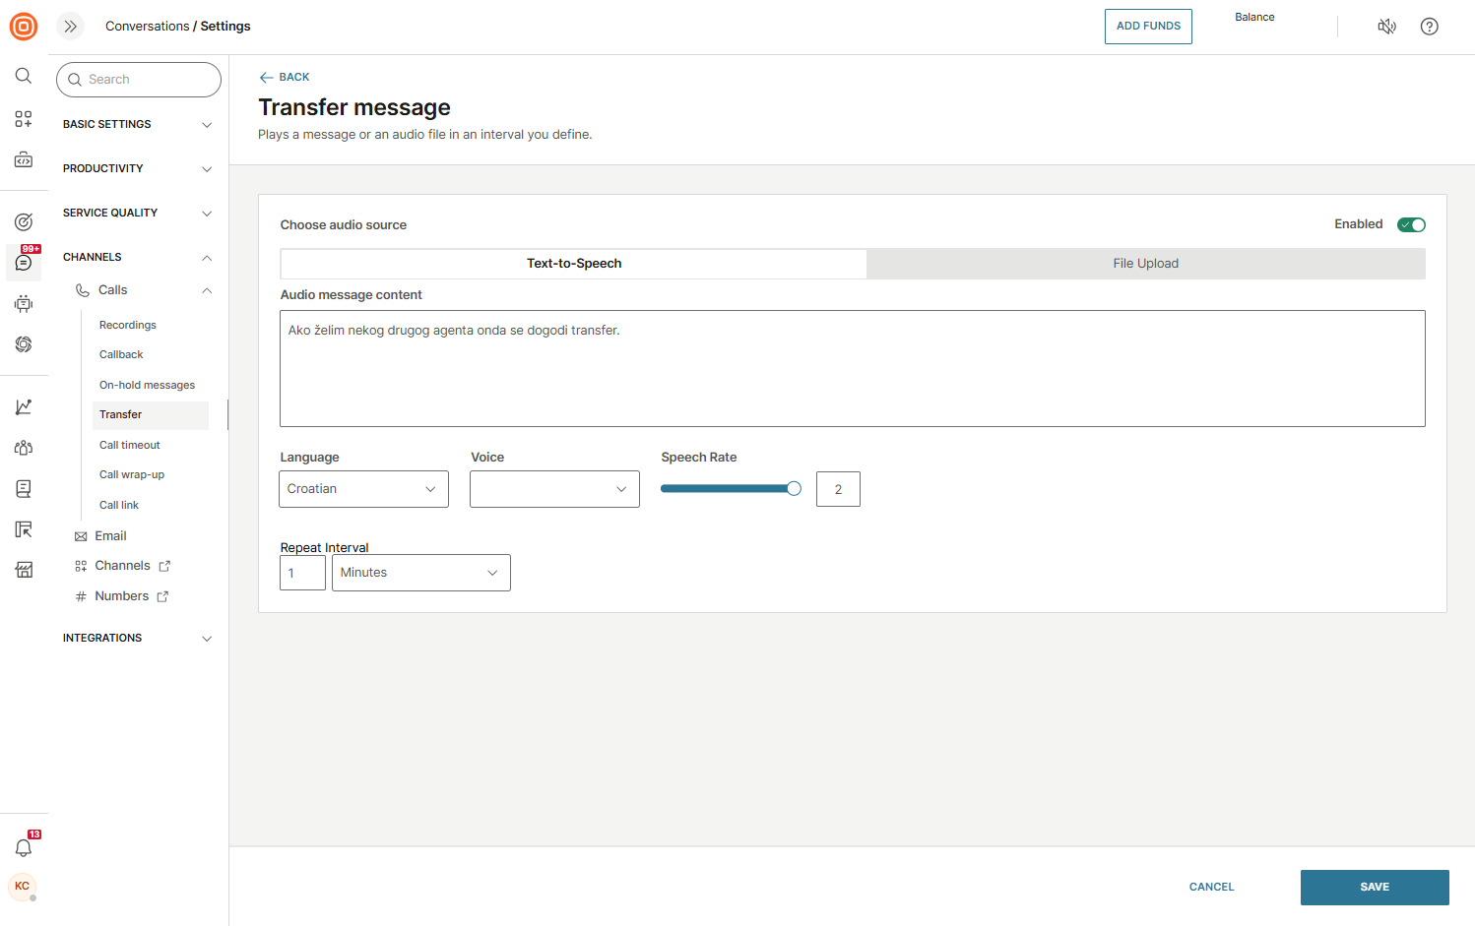Open the people management icon in left rail

23,447
